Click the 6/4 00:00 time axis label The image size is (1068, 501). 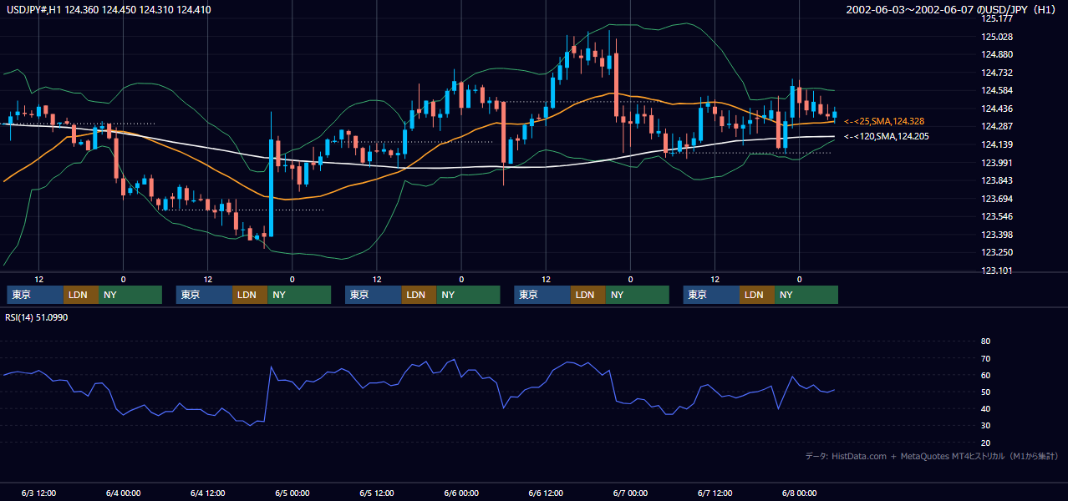pyautogui.click(x=123, y=493)
